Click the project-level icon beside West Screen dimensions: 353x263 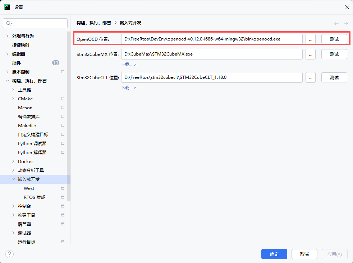[x=63, y=188]
